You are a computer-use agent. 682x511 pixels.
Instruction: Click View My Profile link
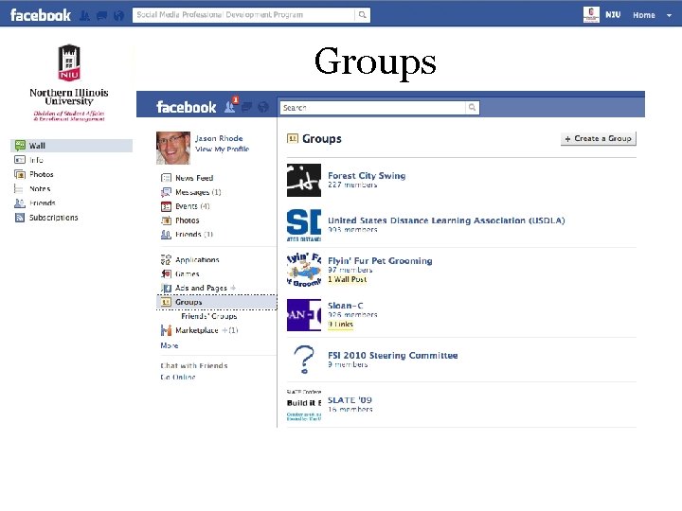(222, 150)
